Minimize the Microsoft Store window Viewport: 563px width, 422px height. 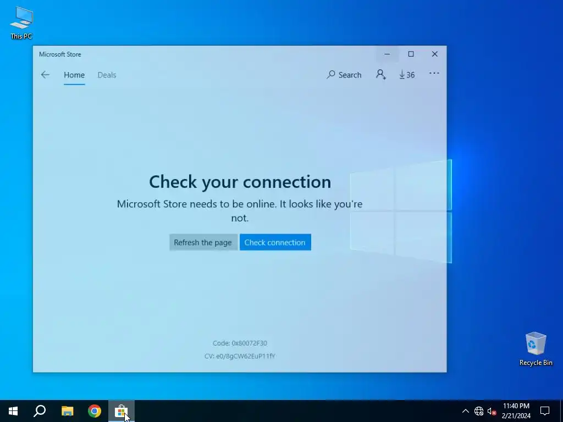coord(387,54)
